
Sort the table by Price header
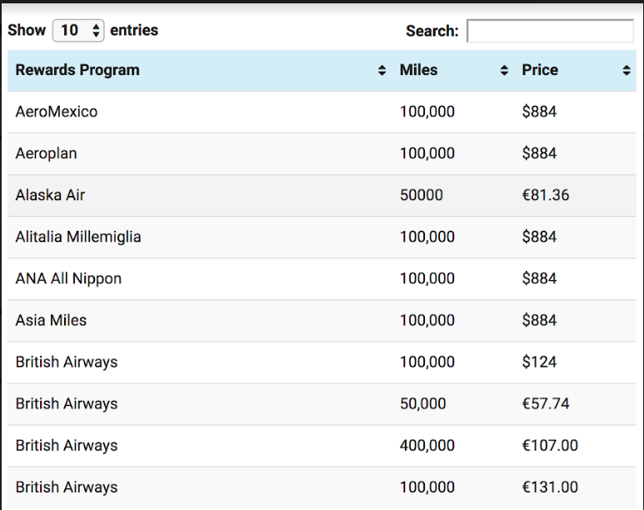pos(576,70)
